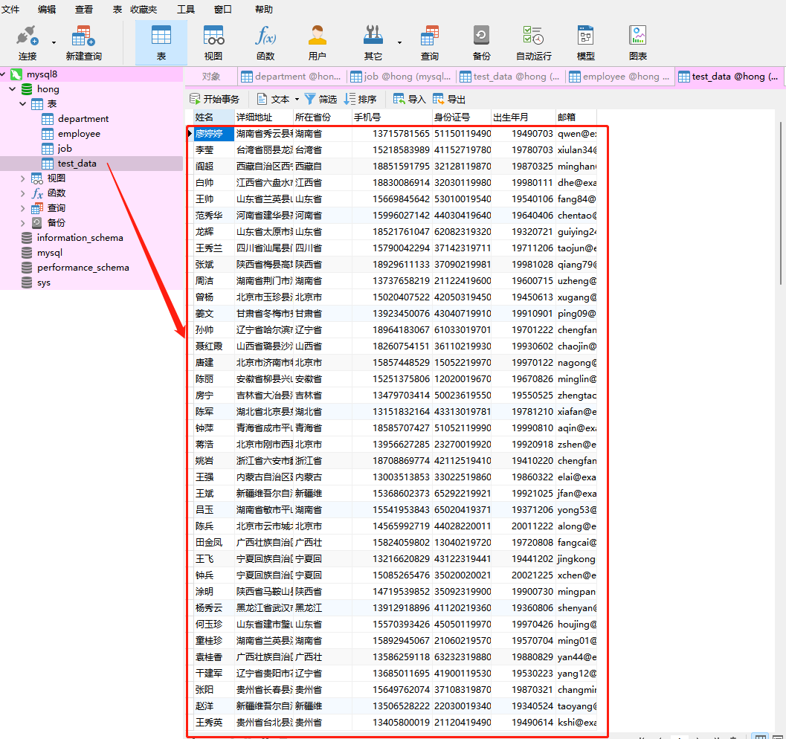Expand the 视图 tree node

point(22,178)
